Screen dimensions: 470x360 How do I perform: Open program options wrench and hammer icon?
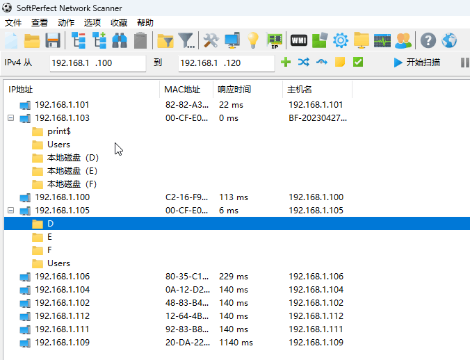tap(211, 40)
